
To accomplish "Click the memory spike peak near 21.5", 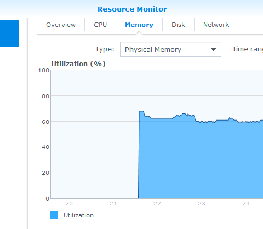I will pos(141,111).
